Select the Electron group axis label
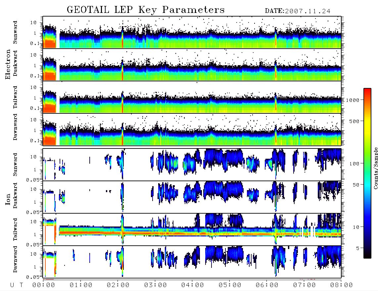 tap(8, 64)
